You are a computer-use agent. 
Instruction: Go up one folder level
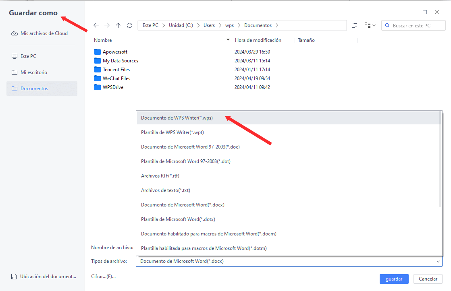pos(118,25)
